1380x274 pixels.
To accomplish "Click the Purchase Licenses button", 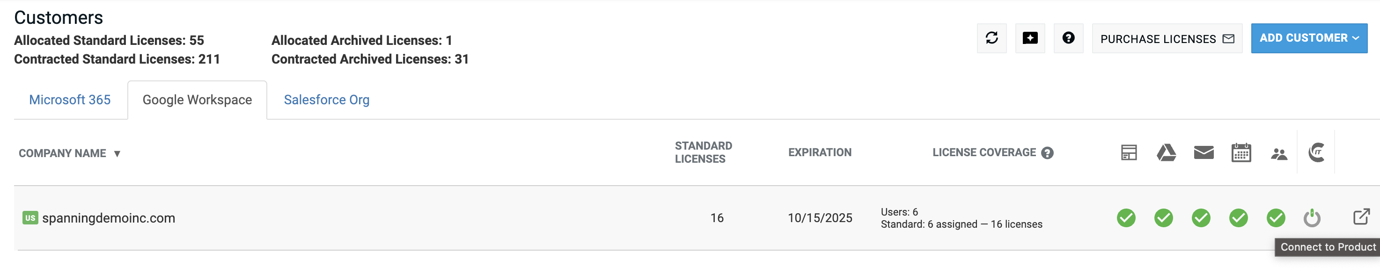I will click(x=1167, y=38).
